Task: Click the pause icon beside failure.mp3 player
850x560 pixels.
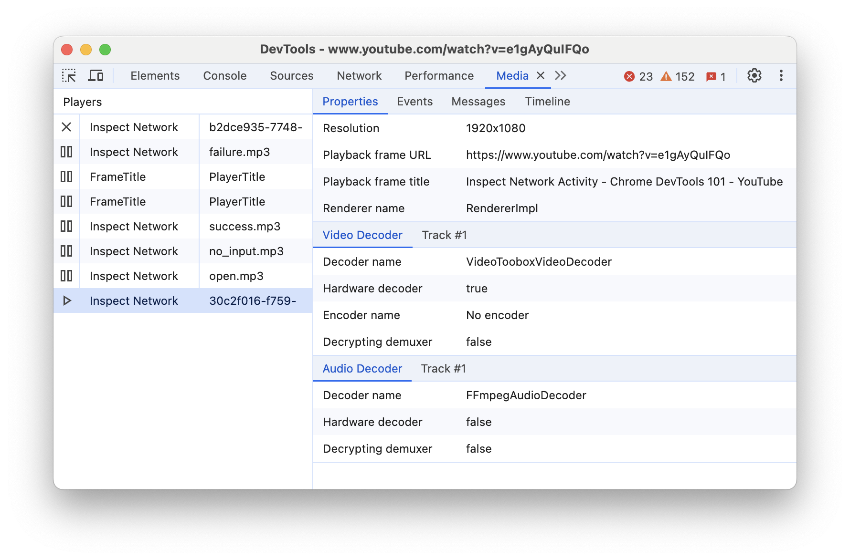Action: point(66,152)
